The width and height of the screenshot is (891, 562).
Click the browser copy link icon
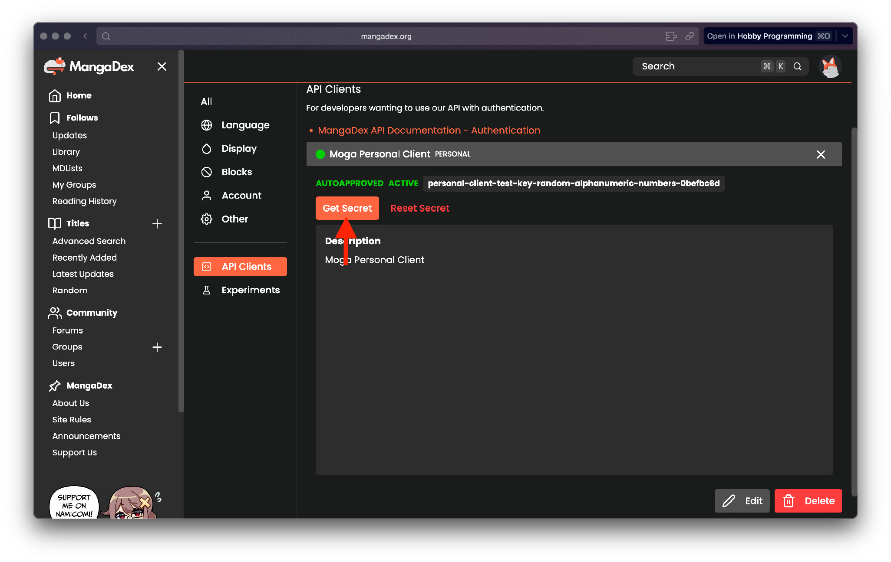point(690,36)
